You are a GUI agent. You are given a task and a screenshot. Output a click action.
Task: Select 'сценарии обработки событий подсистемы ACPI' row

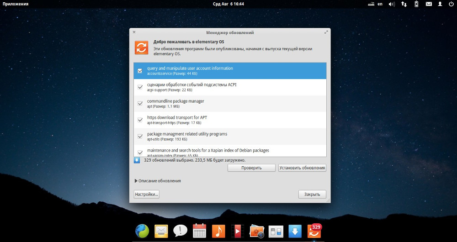click(x=230, y=87)
